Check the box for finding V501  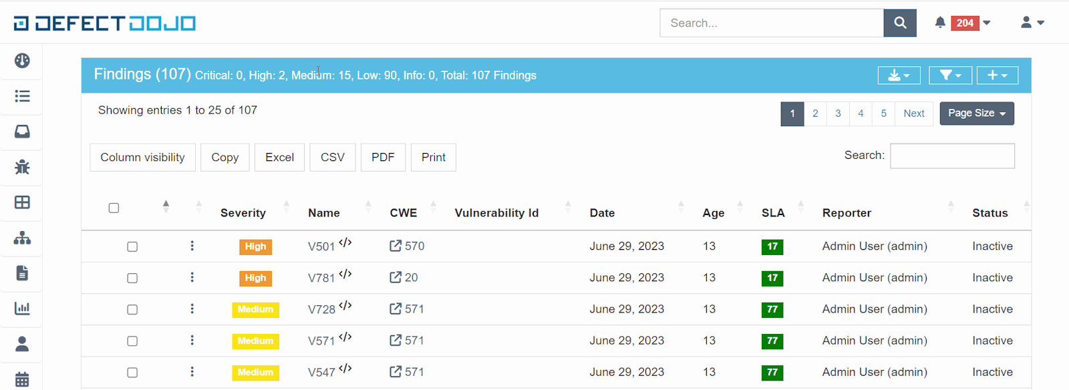132,246
